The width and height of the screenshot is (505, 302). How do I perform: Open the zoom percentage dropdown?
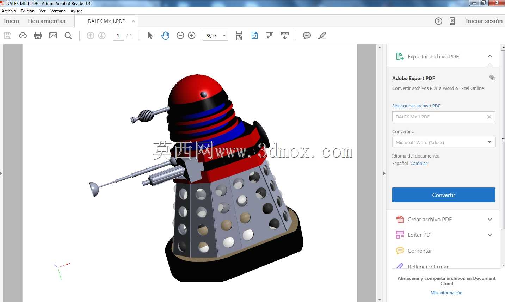pos(224,36)
